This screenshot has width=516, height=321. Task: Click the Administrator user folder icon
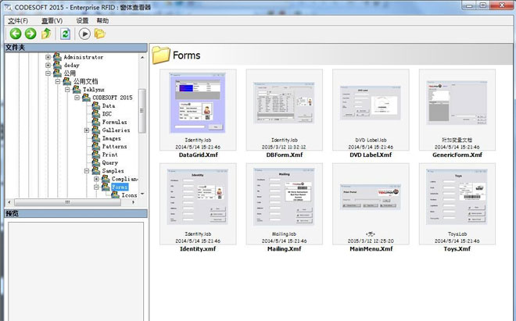pyautogui.click(x=57, y=57)
